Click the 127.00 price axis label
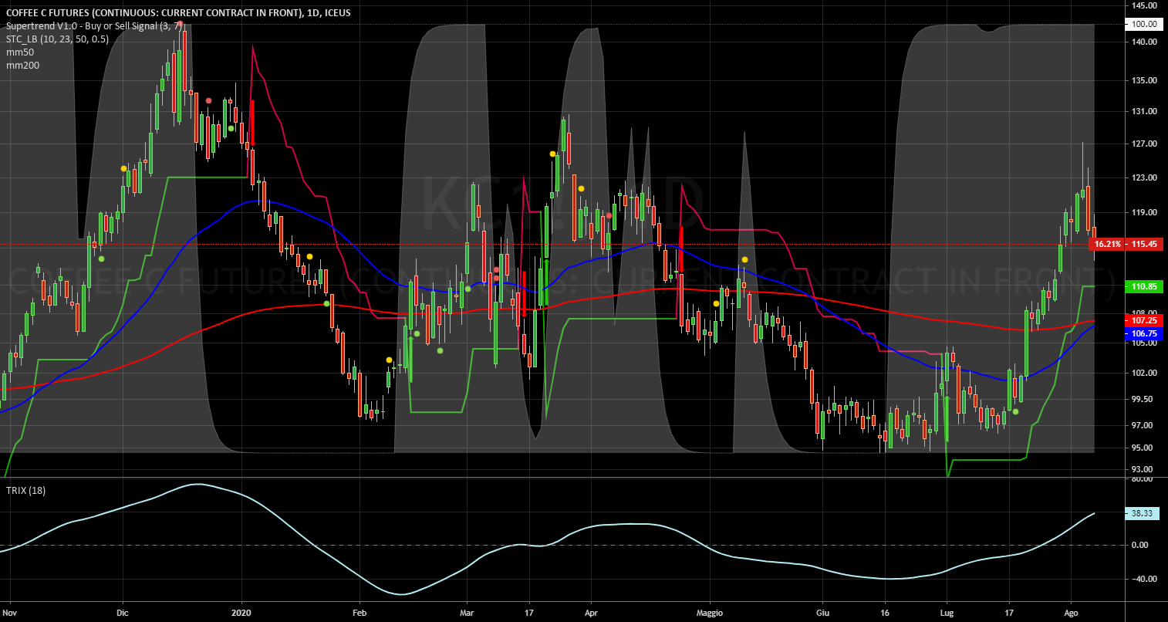This screenshot has width=1168, height=622. coord(1145,144)
